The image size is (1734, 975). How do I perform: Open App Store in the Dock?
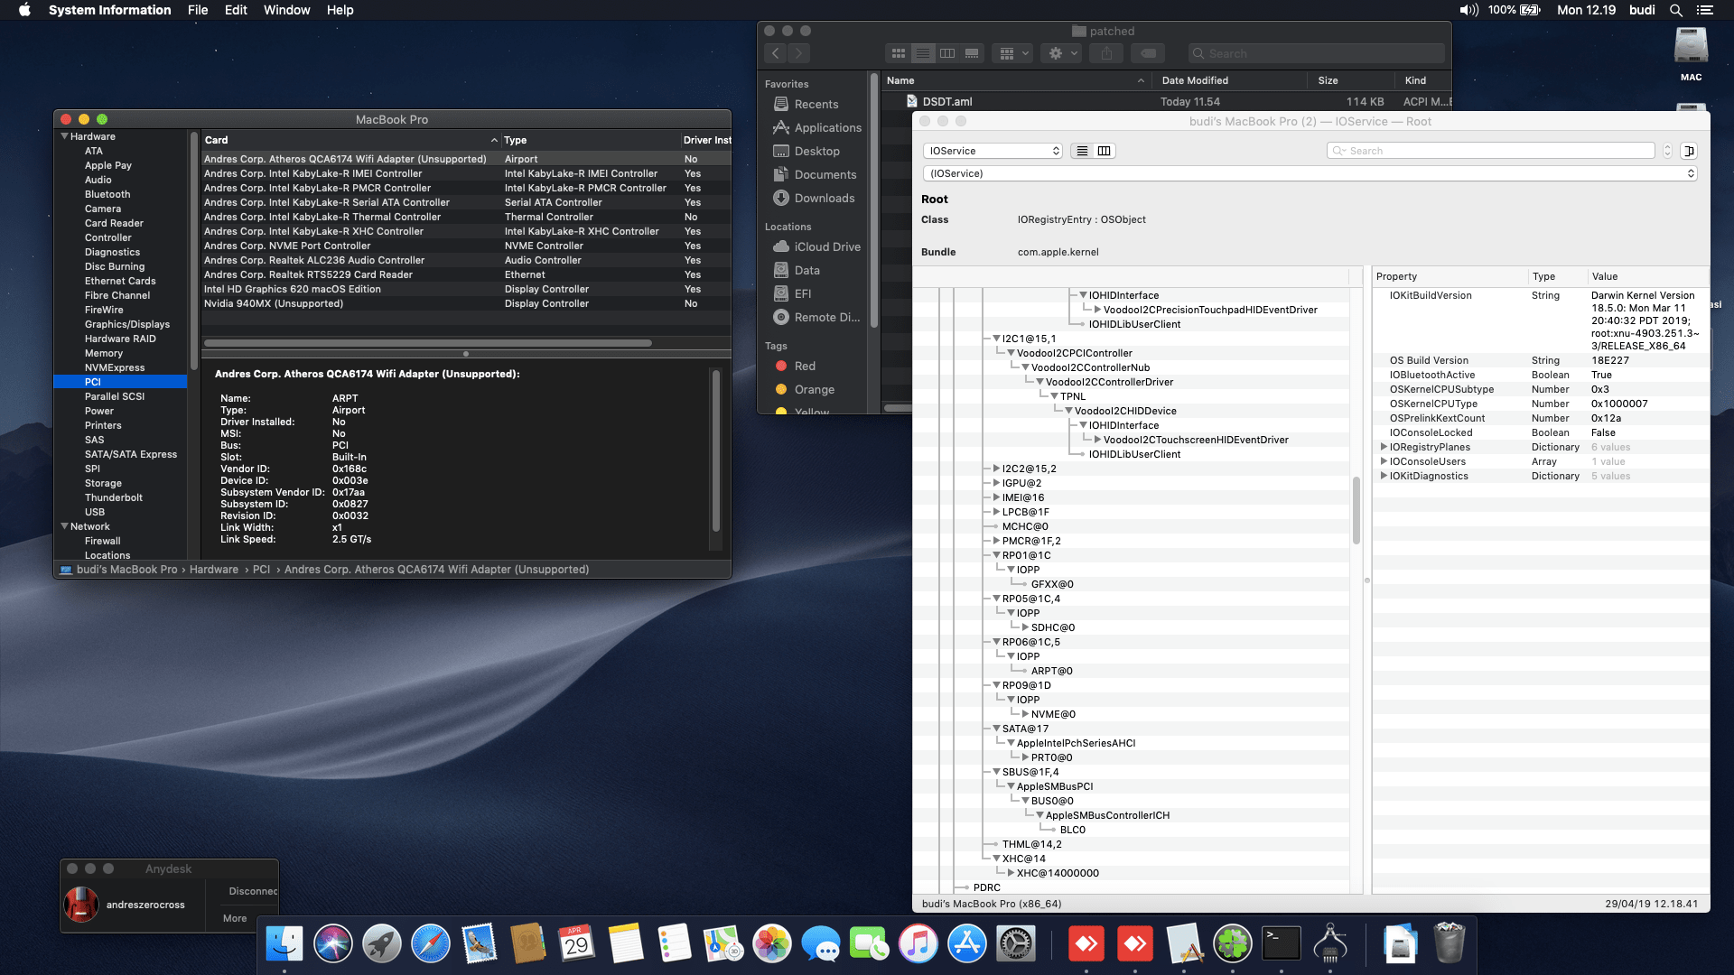click(966, 944)
